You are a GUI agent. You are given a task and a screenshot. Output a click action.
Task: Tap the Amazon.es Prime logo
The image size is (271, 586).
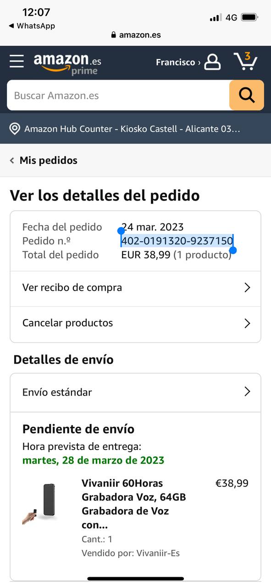(x=67, y=64)
